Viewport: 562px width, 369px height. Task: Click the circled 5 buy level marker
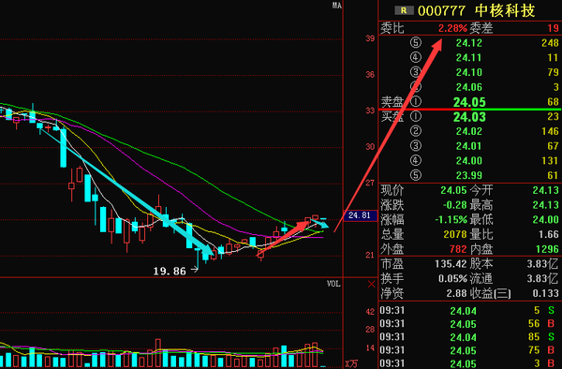tap(416, 175)
